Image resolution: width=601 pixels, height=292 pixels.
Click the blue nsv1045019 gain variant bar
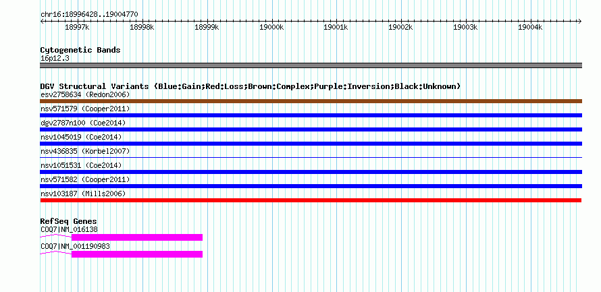pos(311,144)
